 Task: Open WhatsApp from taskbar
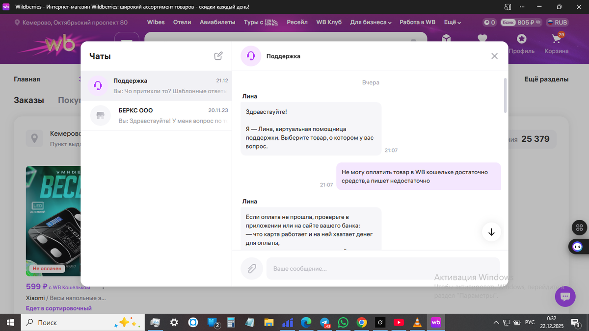[343, 322]
